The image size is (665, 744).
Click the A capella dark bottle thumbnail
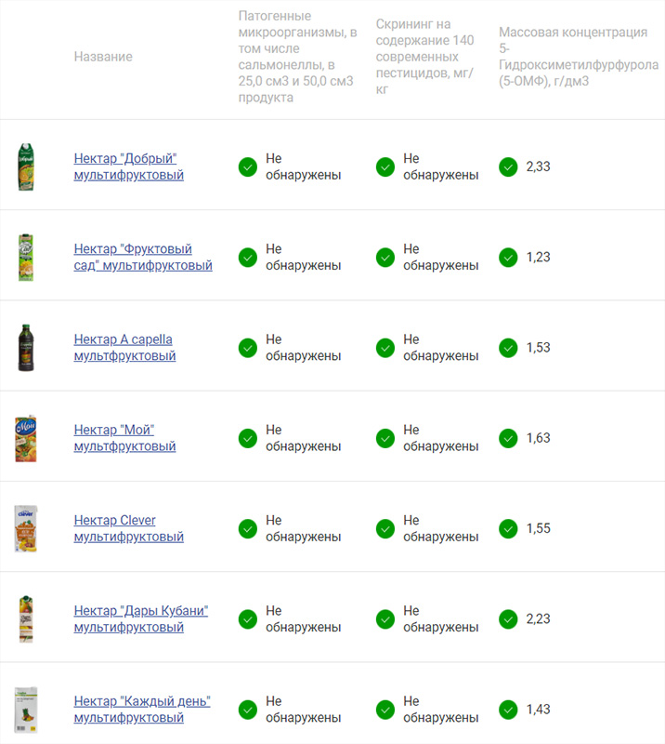[26, 348]
